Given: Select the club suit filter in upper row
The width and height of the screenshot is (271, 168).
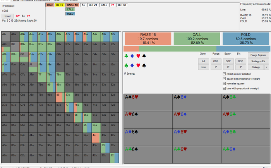Looking at the screenshot, I should pos(126,56).
